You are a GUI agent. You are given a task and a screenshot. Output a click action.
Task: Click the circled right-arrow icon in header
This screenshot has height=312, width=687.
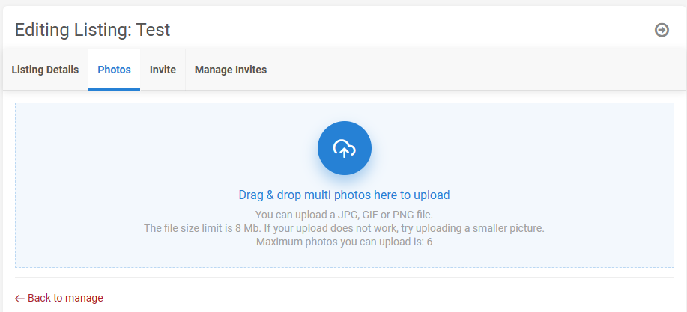(x=662, y=30)
